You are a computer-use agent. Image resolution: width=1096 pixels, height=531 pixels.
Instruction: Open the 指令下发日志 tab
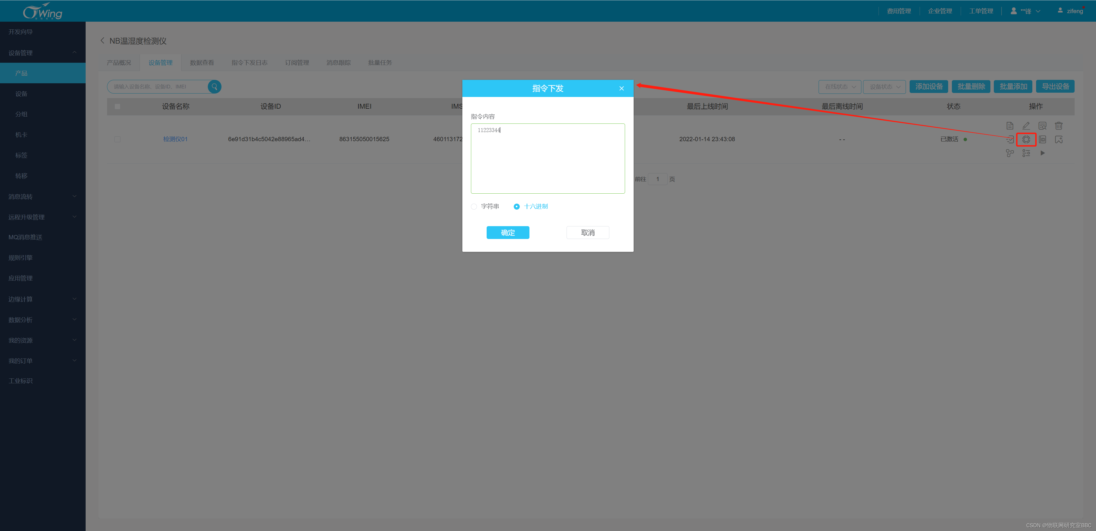pos(249,63)
